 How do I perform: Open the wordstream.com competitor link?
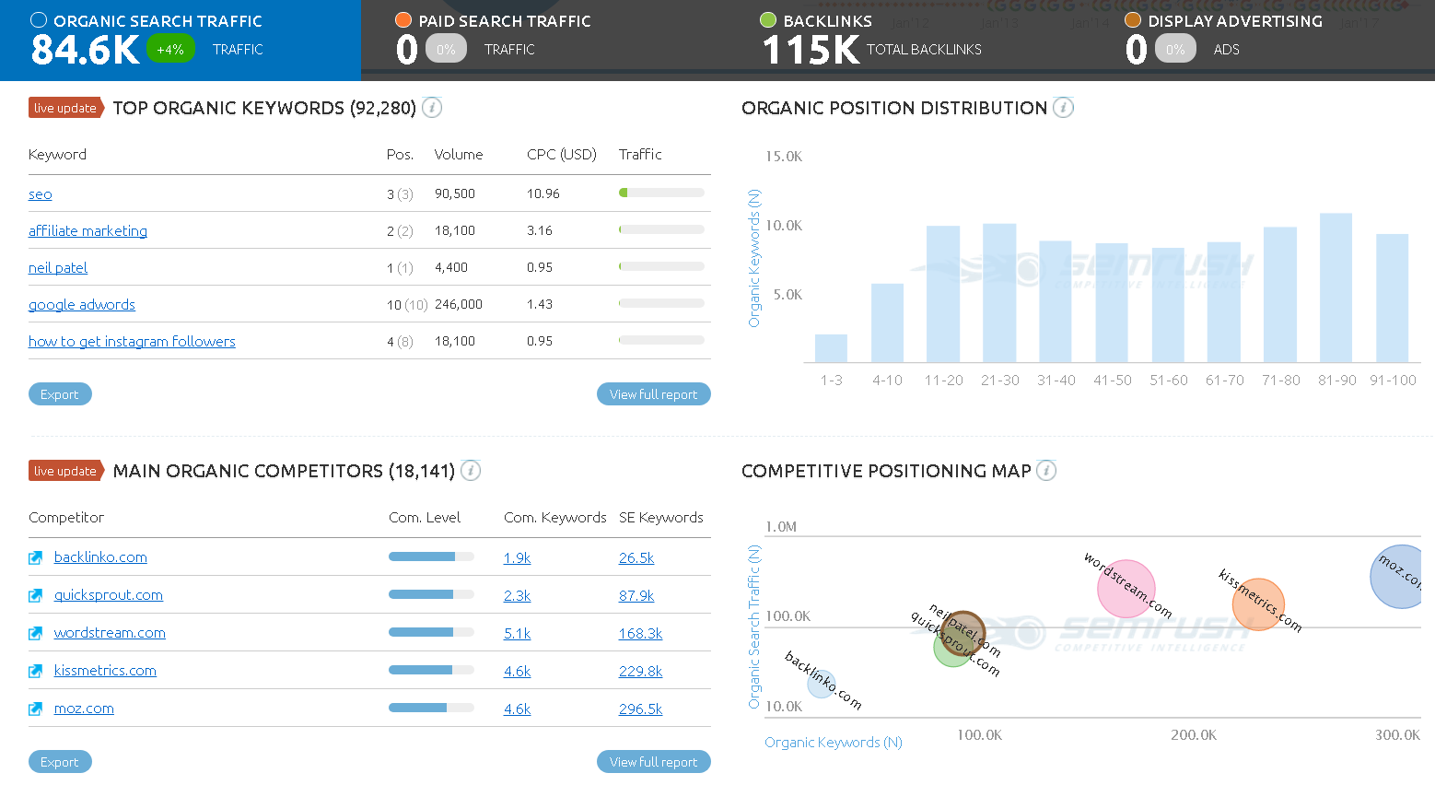(110, 633)
